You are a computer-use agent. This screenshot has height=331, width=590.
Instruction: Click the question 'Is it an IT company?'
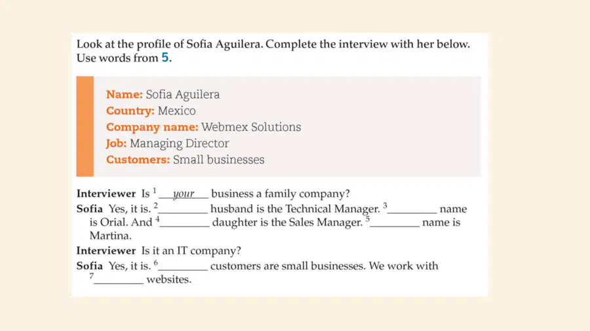pos(191,251)
